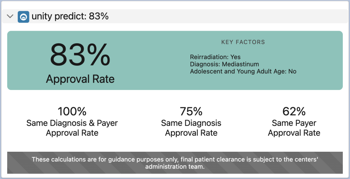The width and height of the screenshot is (350, 179).
Task: Select the Reirradiation: Yes factor
Action: (x=215, y=57)
